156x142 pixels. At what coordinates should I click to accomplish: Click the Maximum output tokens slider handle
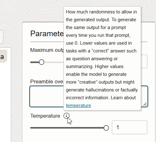coord(42,62)
